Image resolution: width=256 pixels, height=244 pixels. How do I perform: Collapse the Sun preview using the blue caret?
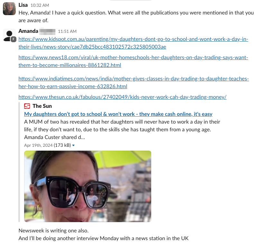[x=73, y=145]
